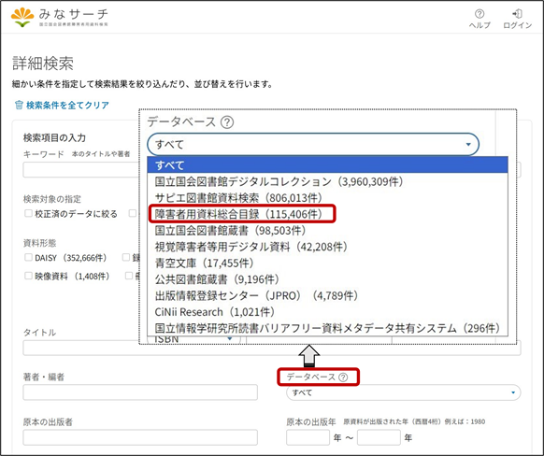Select 出版情報登録センター (JPRO) option
Image resolution: width=544 pixels, height=456 pixels.
(327, 295)
